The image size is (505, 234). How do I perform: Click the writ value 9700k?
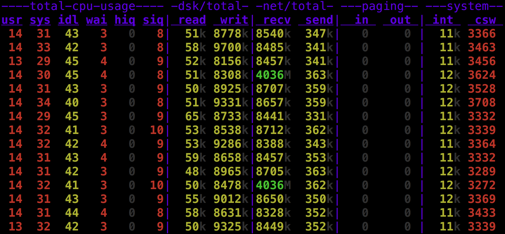(231, 47)
